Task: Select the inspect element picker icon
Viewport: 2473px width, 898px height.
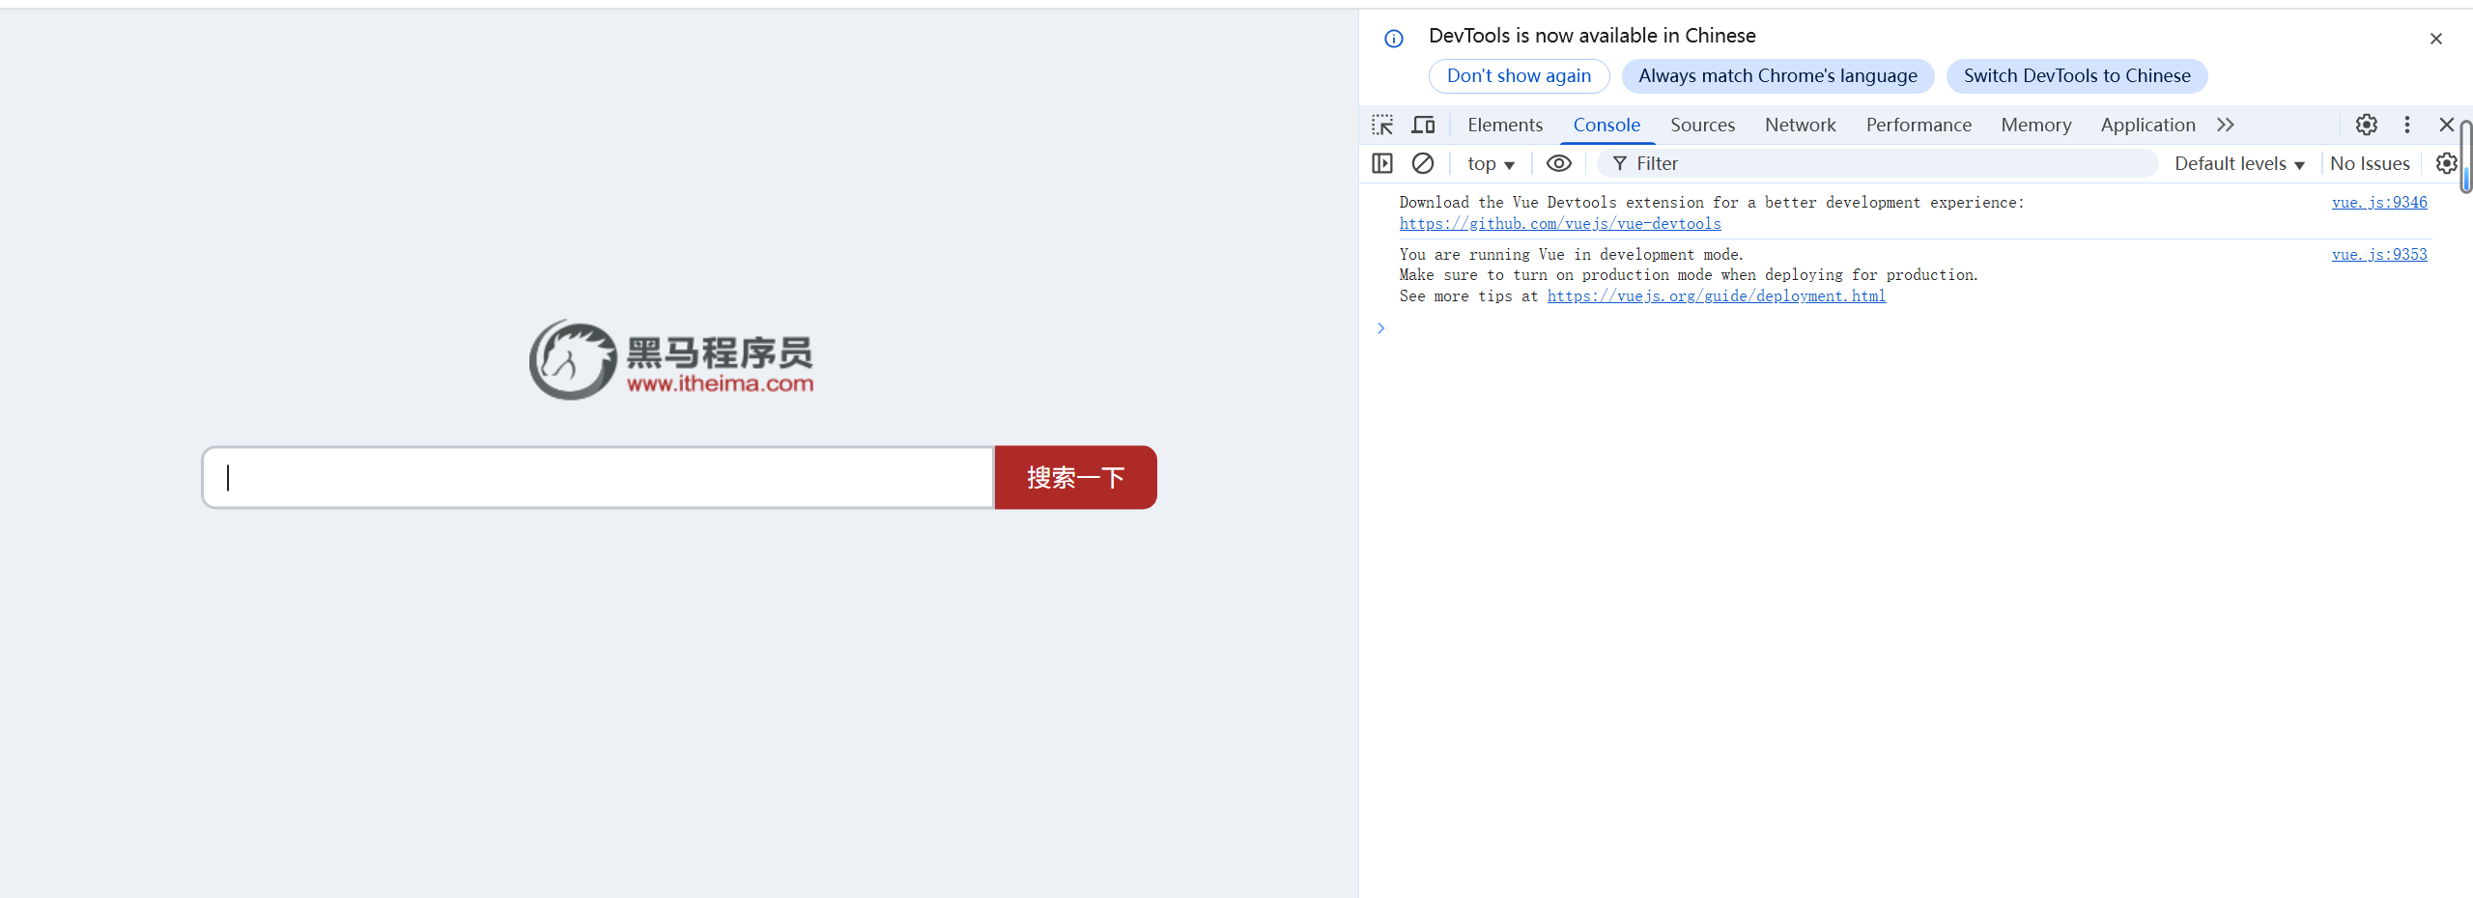Action: tap(1382, 125)
